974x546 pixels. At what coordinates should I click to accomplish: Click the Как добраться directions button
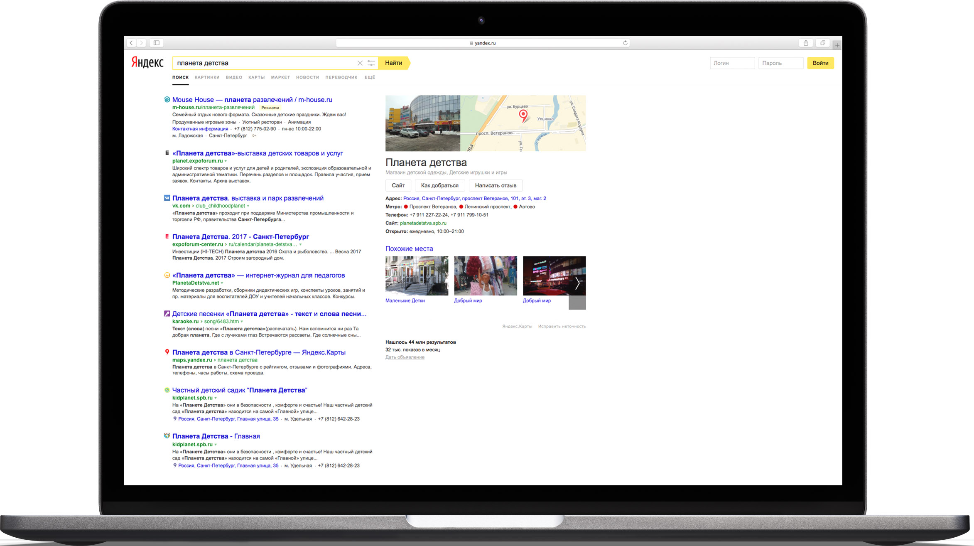pyautogui.click(x=440, y=185)
